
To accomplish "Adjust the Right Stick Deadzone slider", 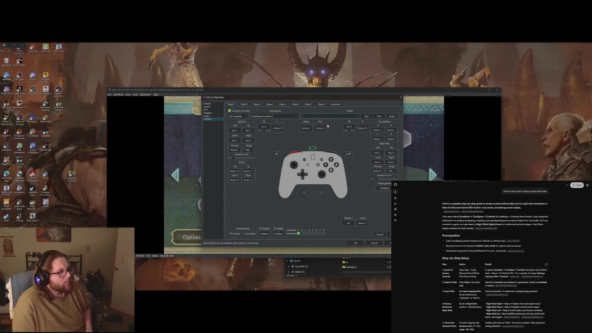I will click(x=384, y=179).
